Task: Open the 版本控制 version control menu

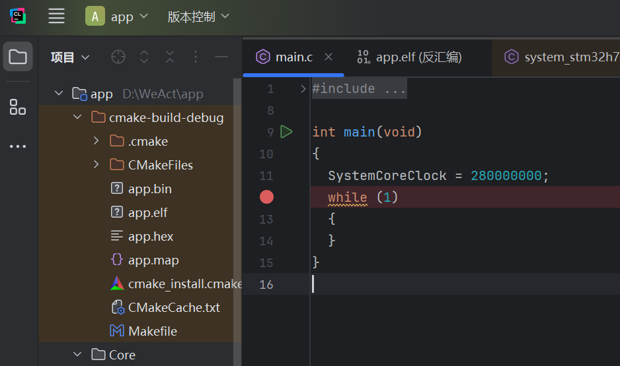Action: tap(198, 16)
